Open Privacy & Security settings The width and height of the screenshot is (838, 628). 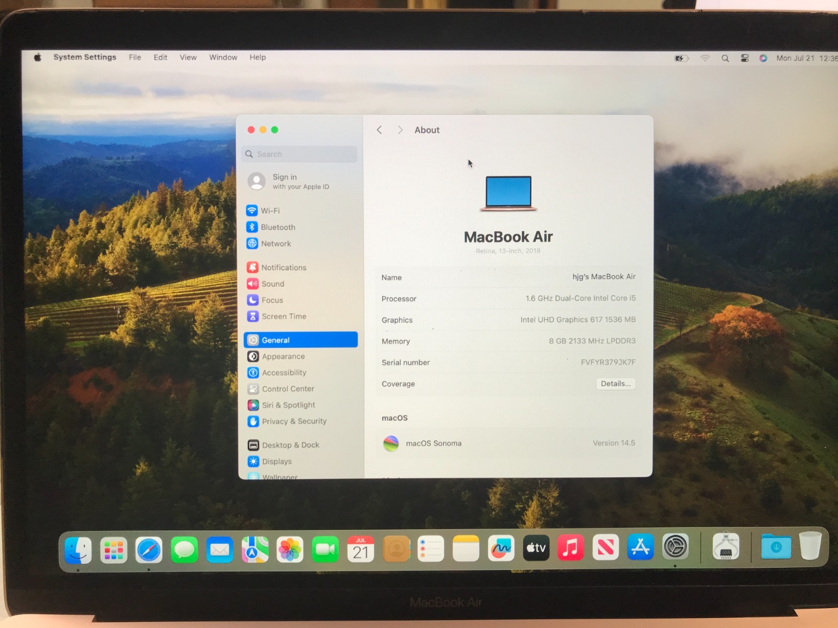[293, 421]
